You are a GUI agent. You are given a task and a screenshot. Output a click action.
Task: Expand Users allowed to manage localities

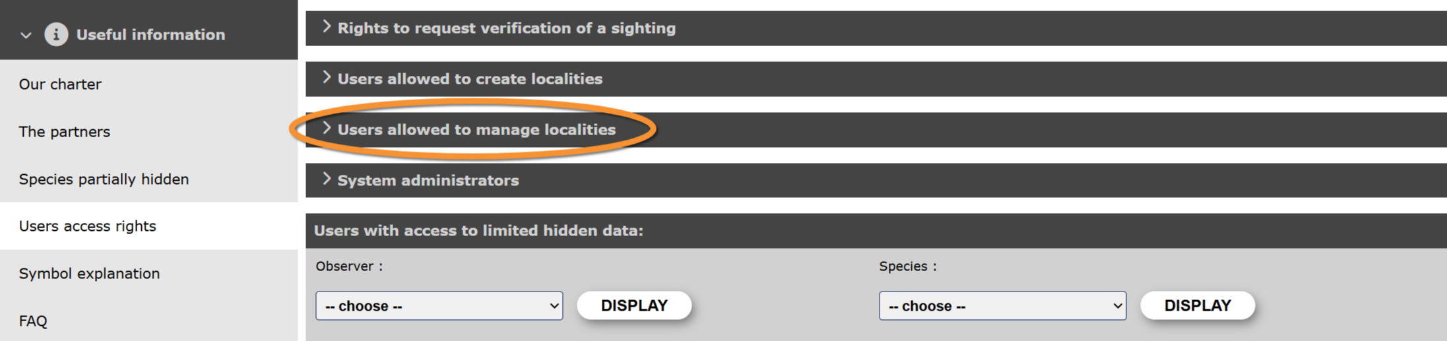click(x=476, y=130)
